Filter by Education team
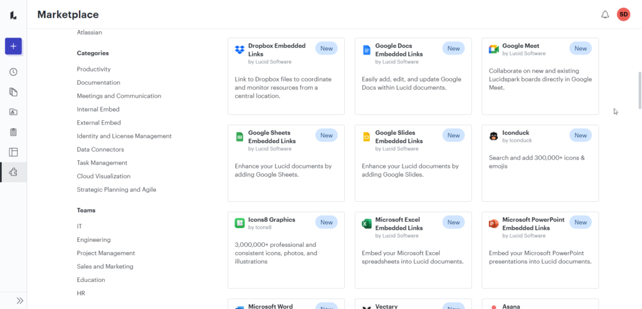This screenshot has width=642, height=309. (91, 280)
